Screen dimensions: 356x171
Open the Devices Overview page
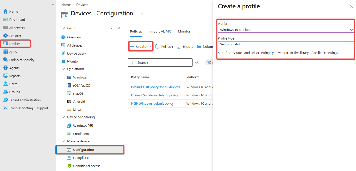point(74,37)
